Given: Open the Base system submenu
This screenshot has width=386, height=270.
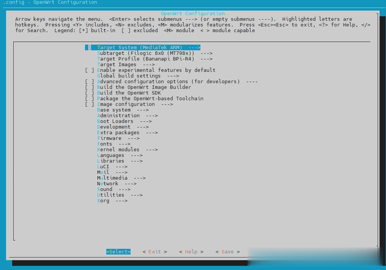Looking at the screenshot, I should point(123,109).
